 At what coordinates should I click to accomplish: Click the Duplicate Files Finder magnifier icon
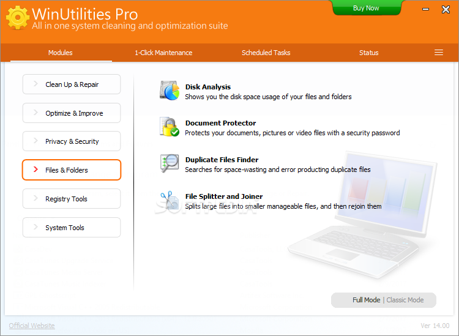pyautogui.click(x=170, y=163)
